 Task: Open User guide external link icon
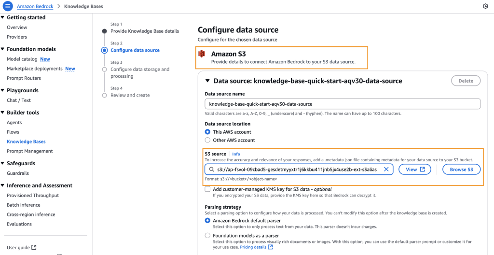(34, 247)
